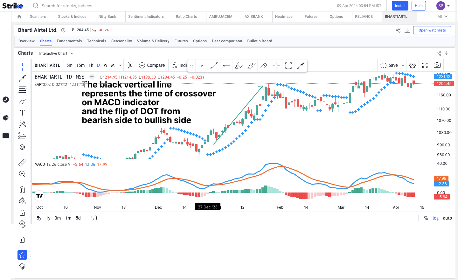Set the range to 5y
458x280 pixels.
click(x=39, y=218)
